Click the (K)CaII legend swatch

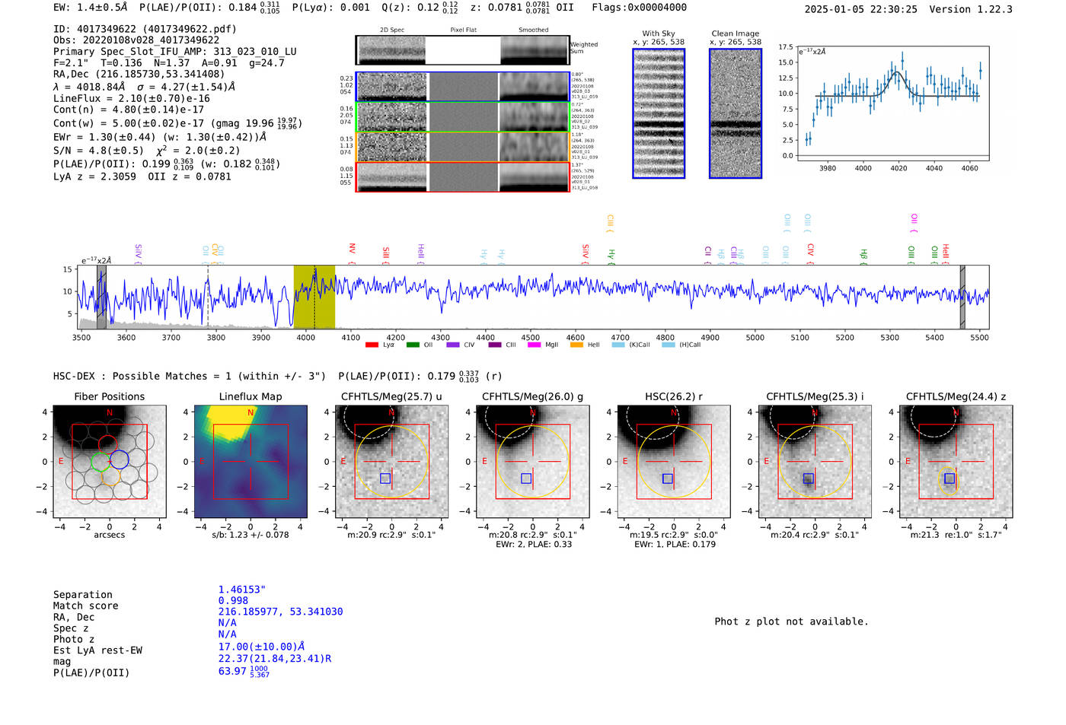(618, 345)
